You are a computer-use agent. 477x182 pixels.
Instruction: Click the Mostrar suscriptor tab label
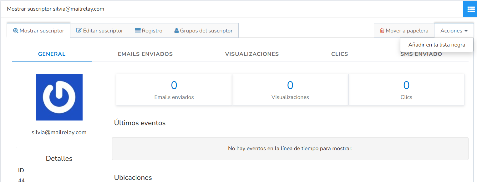tap(42, 31)
